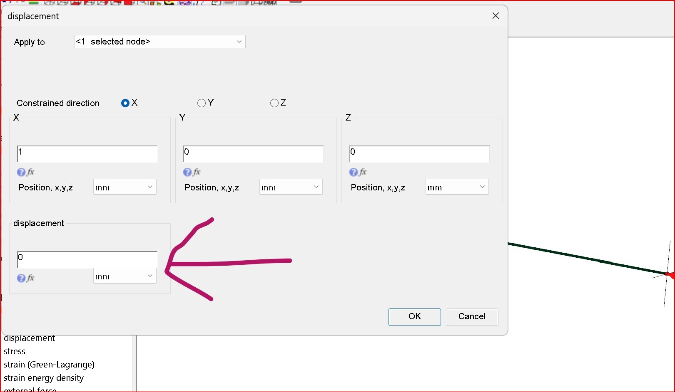Change the Z position unit dropdown
Viewport: 675px width, 392px height.
(457, 187)
